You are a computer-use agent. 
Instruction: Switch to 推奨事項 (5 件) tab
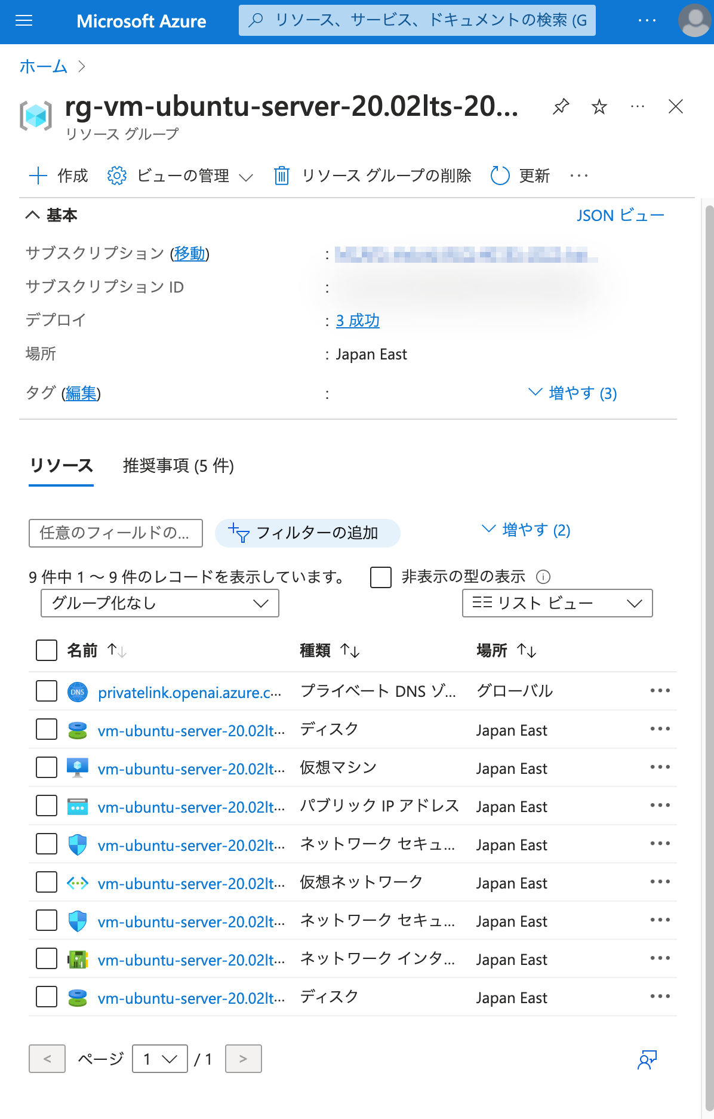coord(178,466)
